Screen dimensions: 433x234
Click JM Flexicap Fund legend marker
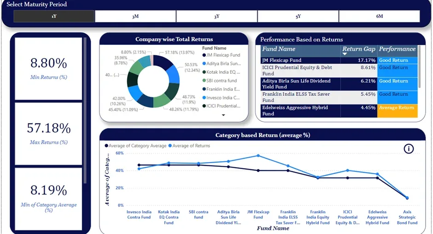pyautogui.click(x=204, y=55)
